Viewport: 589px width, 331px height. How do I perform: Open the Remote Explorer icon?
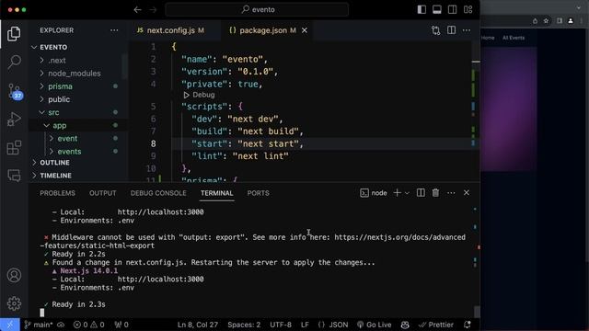click(x=14, y=176)
